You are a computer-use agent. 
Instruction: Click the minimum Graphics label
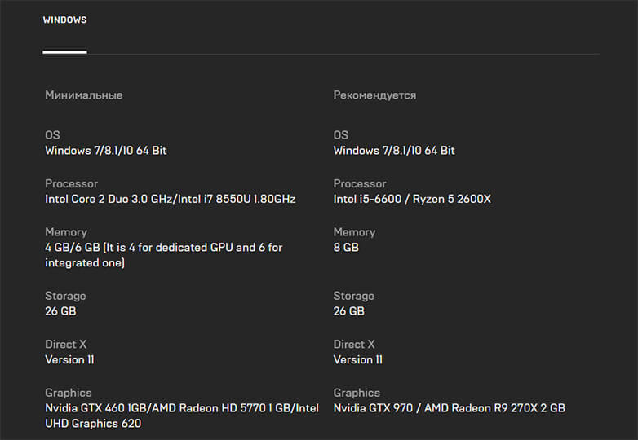(69, 393)
